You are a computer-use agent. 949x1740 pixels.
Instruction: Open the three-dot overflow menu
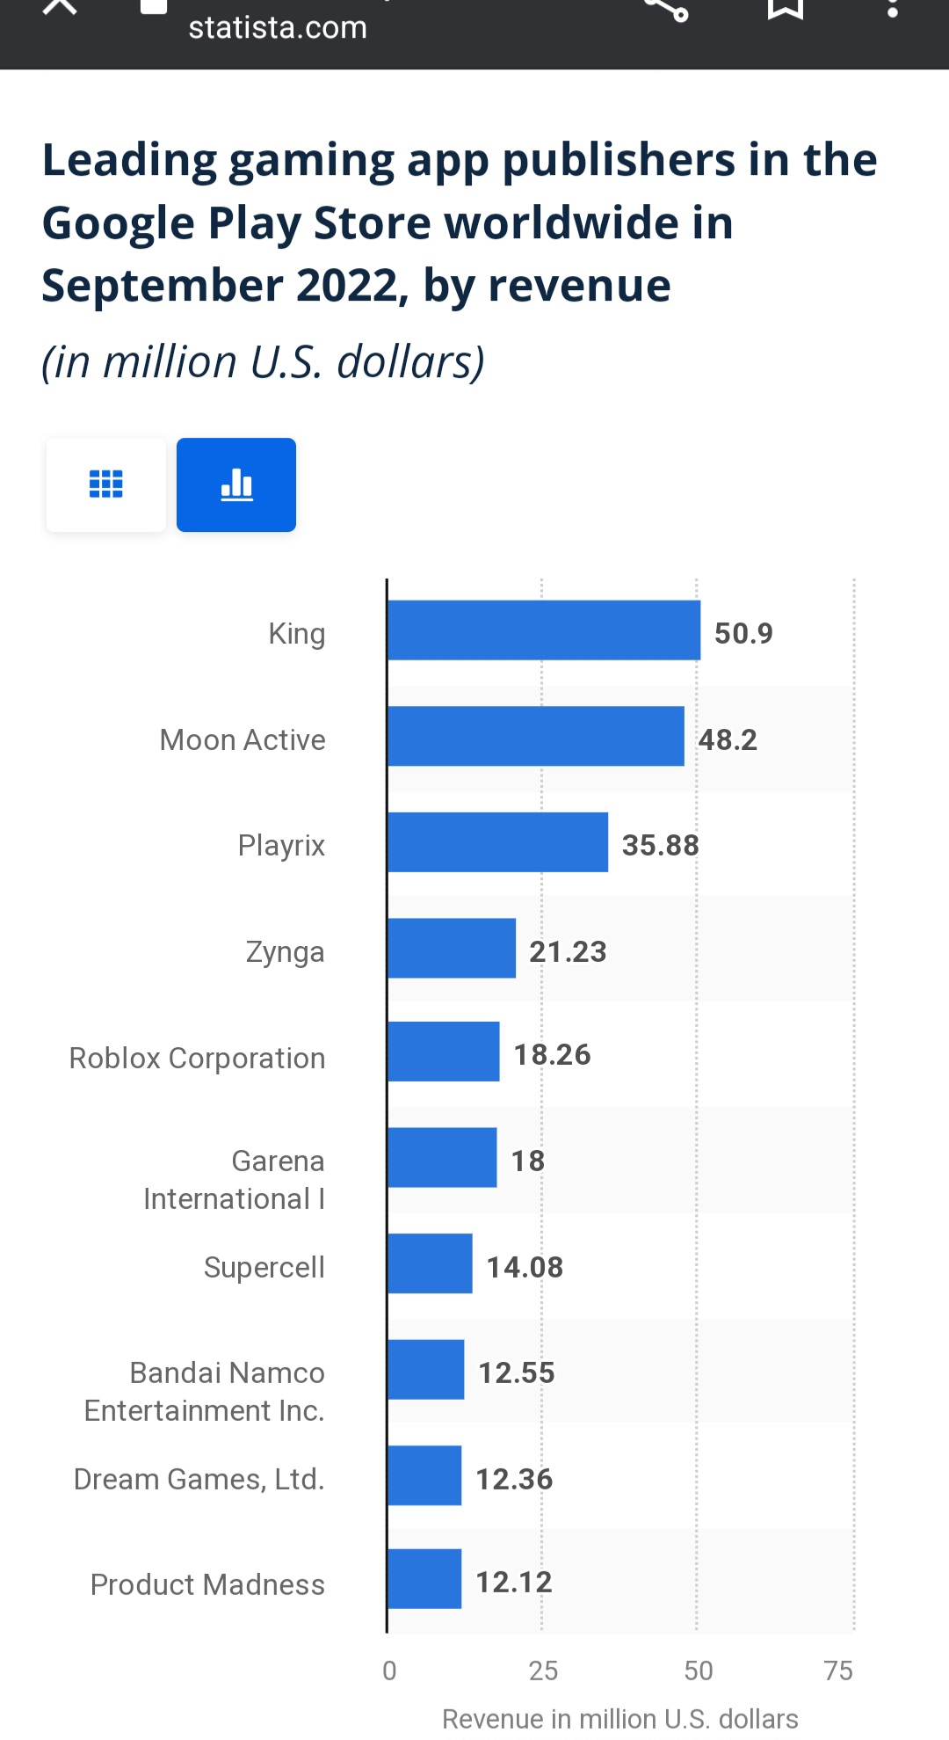coord(892,7)
